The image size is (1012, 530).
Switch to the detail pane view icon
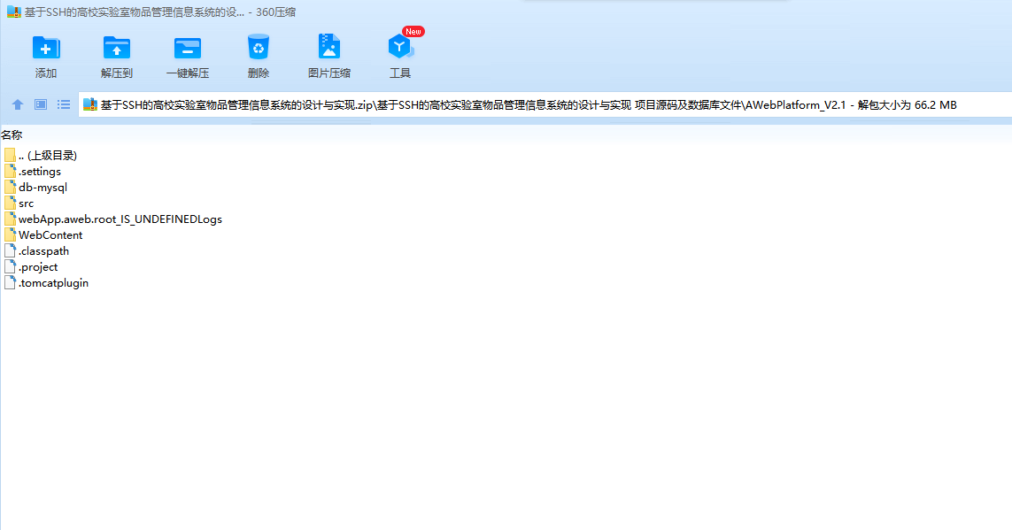[41, 104]
